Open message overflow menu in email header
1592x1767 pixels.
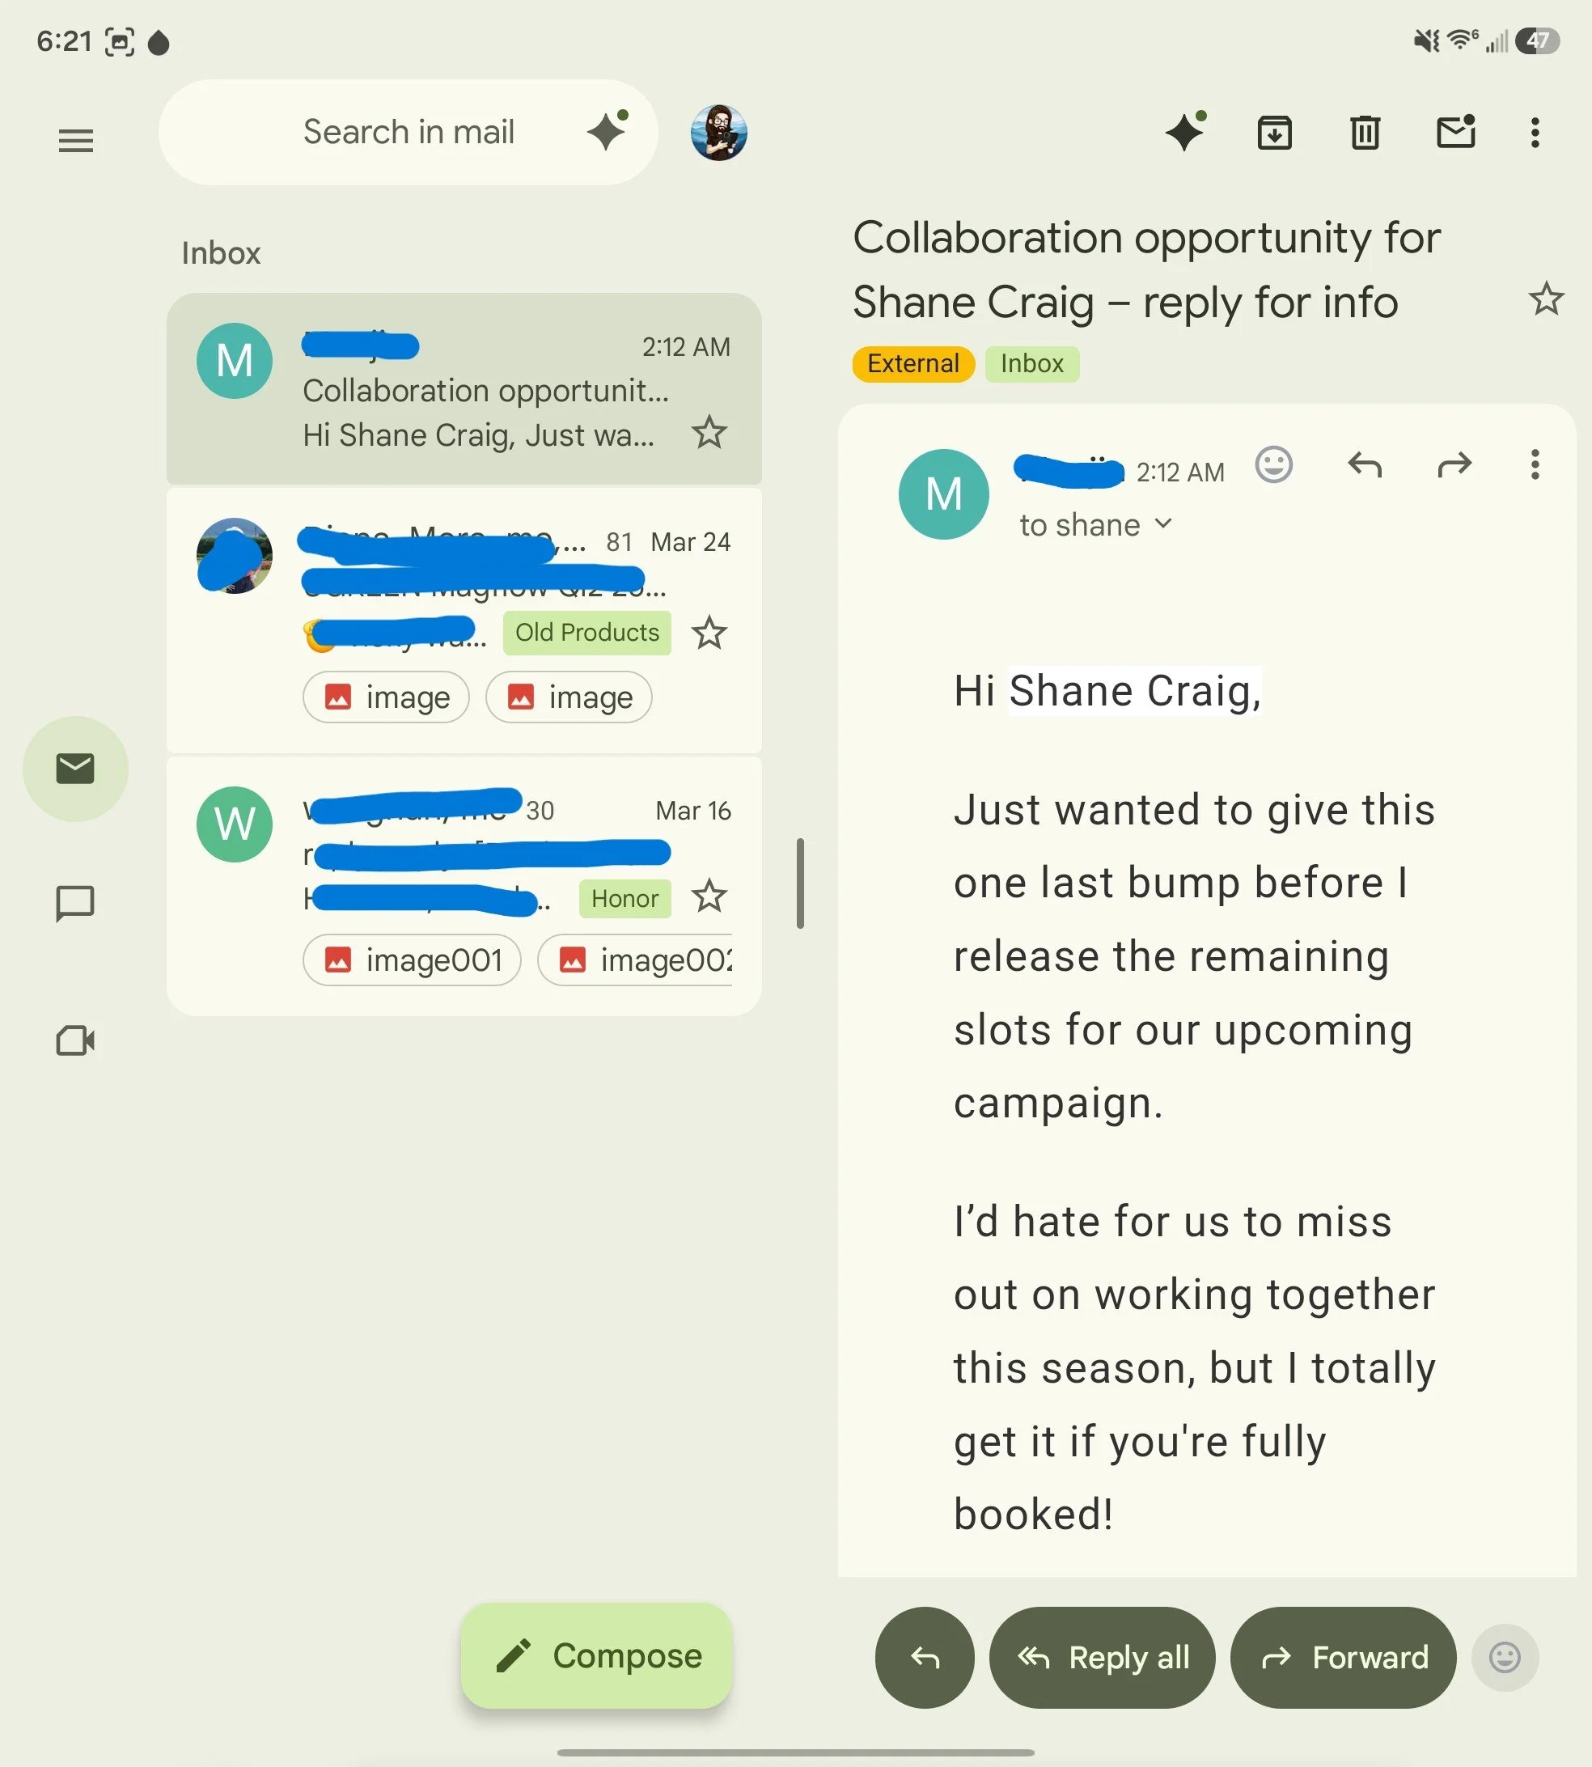1535,464
